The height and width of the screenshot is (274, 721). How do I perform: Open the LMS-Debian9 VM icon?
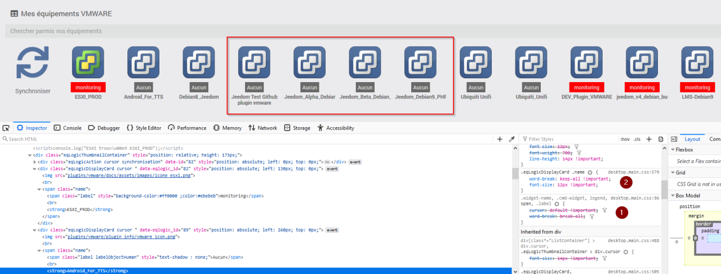(697, 62)
